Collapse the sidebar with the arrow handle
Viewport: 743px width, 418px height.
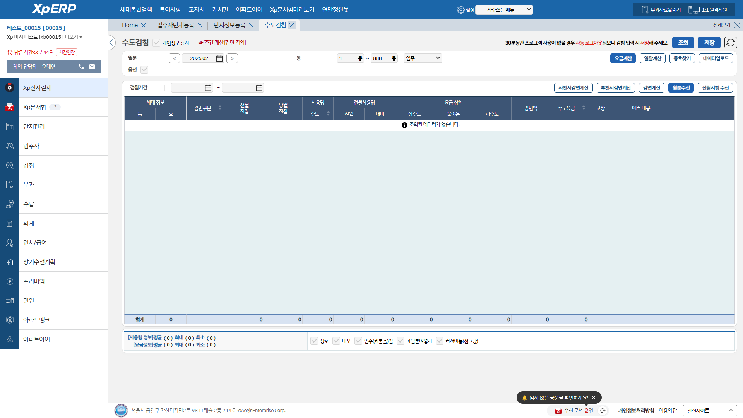click(x=111, y=43)
